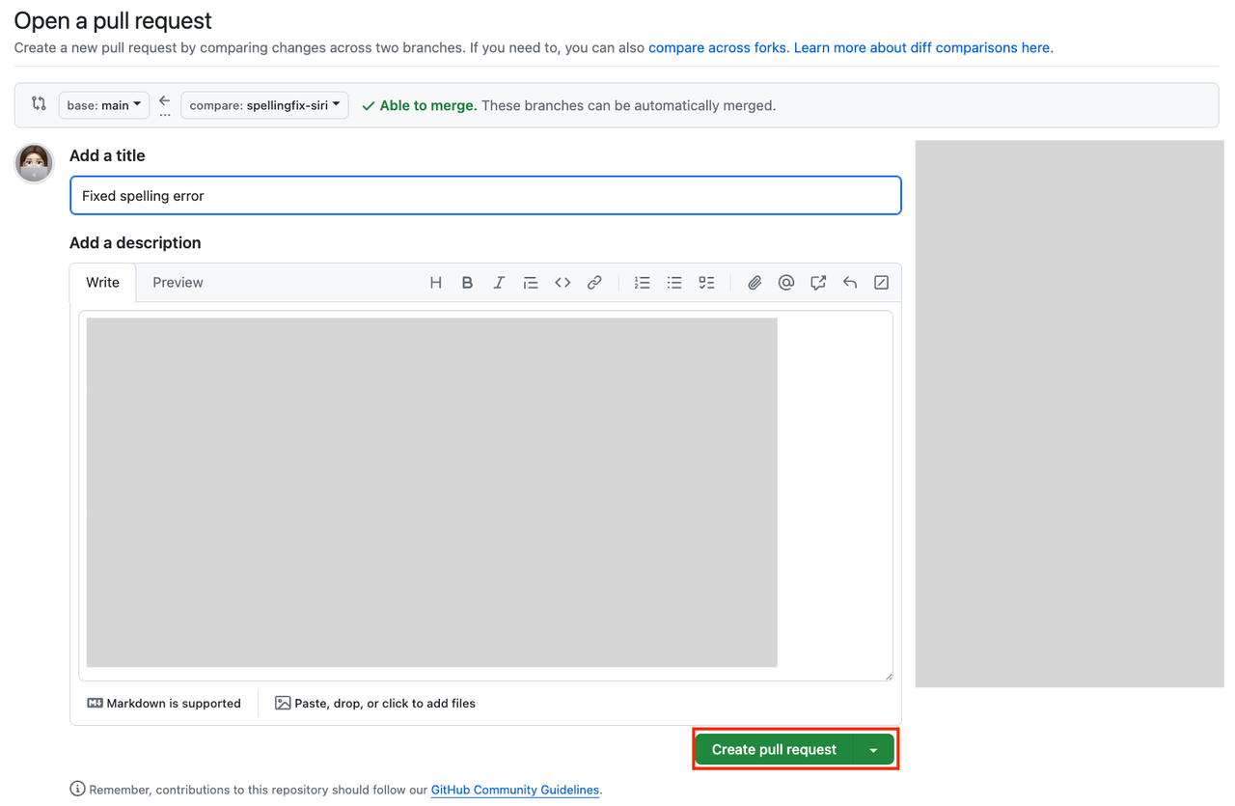Reference an issue or pull request

(x=818, y=283)
